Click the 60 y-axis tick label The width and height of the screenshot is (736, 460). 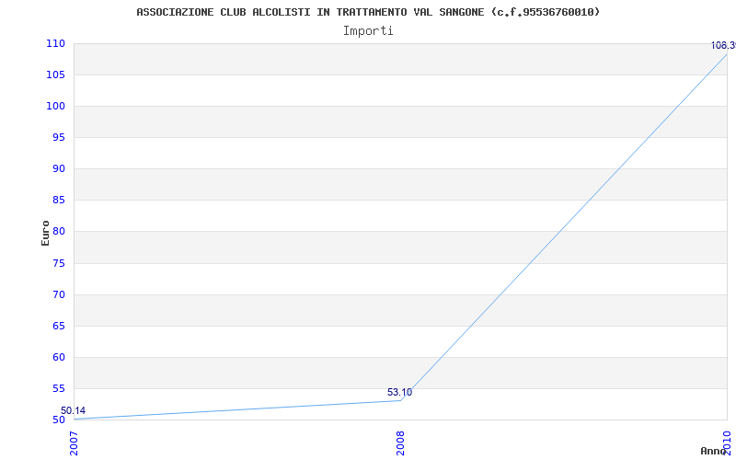pyautogui.click(x=59, y=357)
